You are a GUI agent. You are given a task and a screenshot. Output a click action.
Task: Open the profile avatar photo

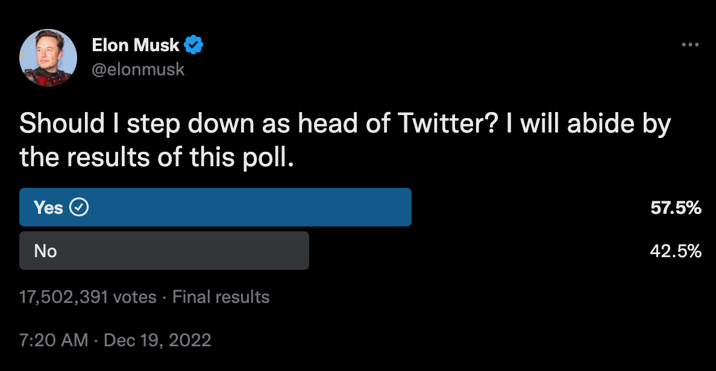(48, 58)
